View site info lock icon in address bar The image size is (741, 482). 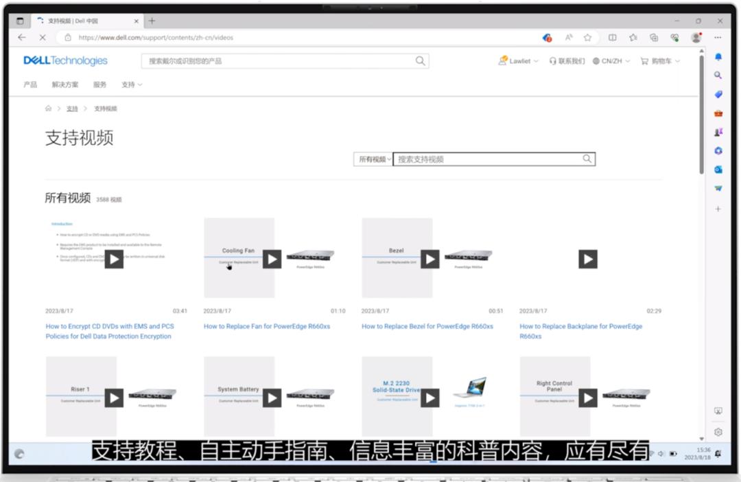68,37
